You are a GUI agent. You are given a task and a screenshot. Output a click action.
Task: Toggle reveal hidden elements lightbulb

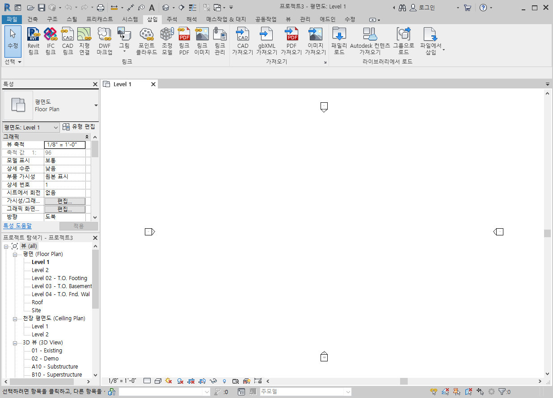[224, 381]
